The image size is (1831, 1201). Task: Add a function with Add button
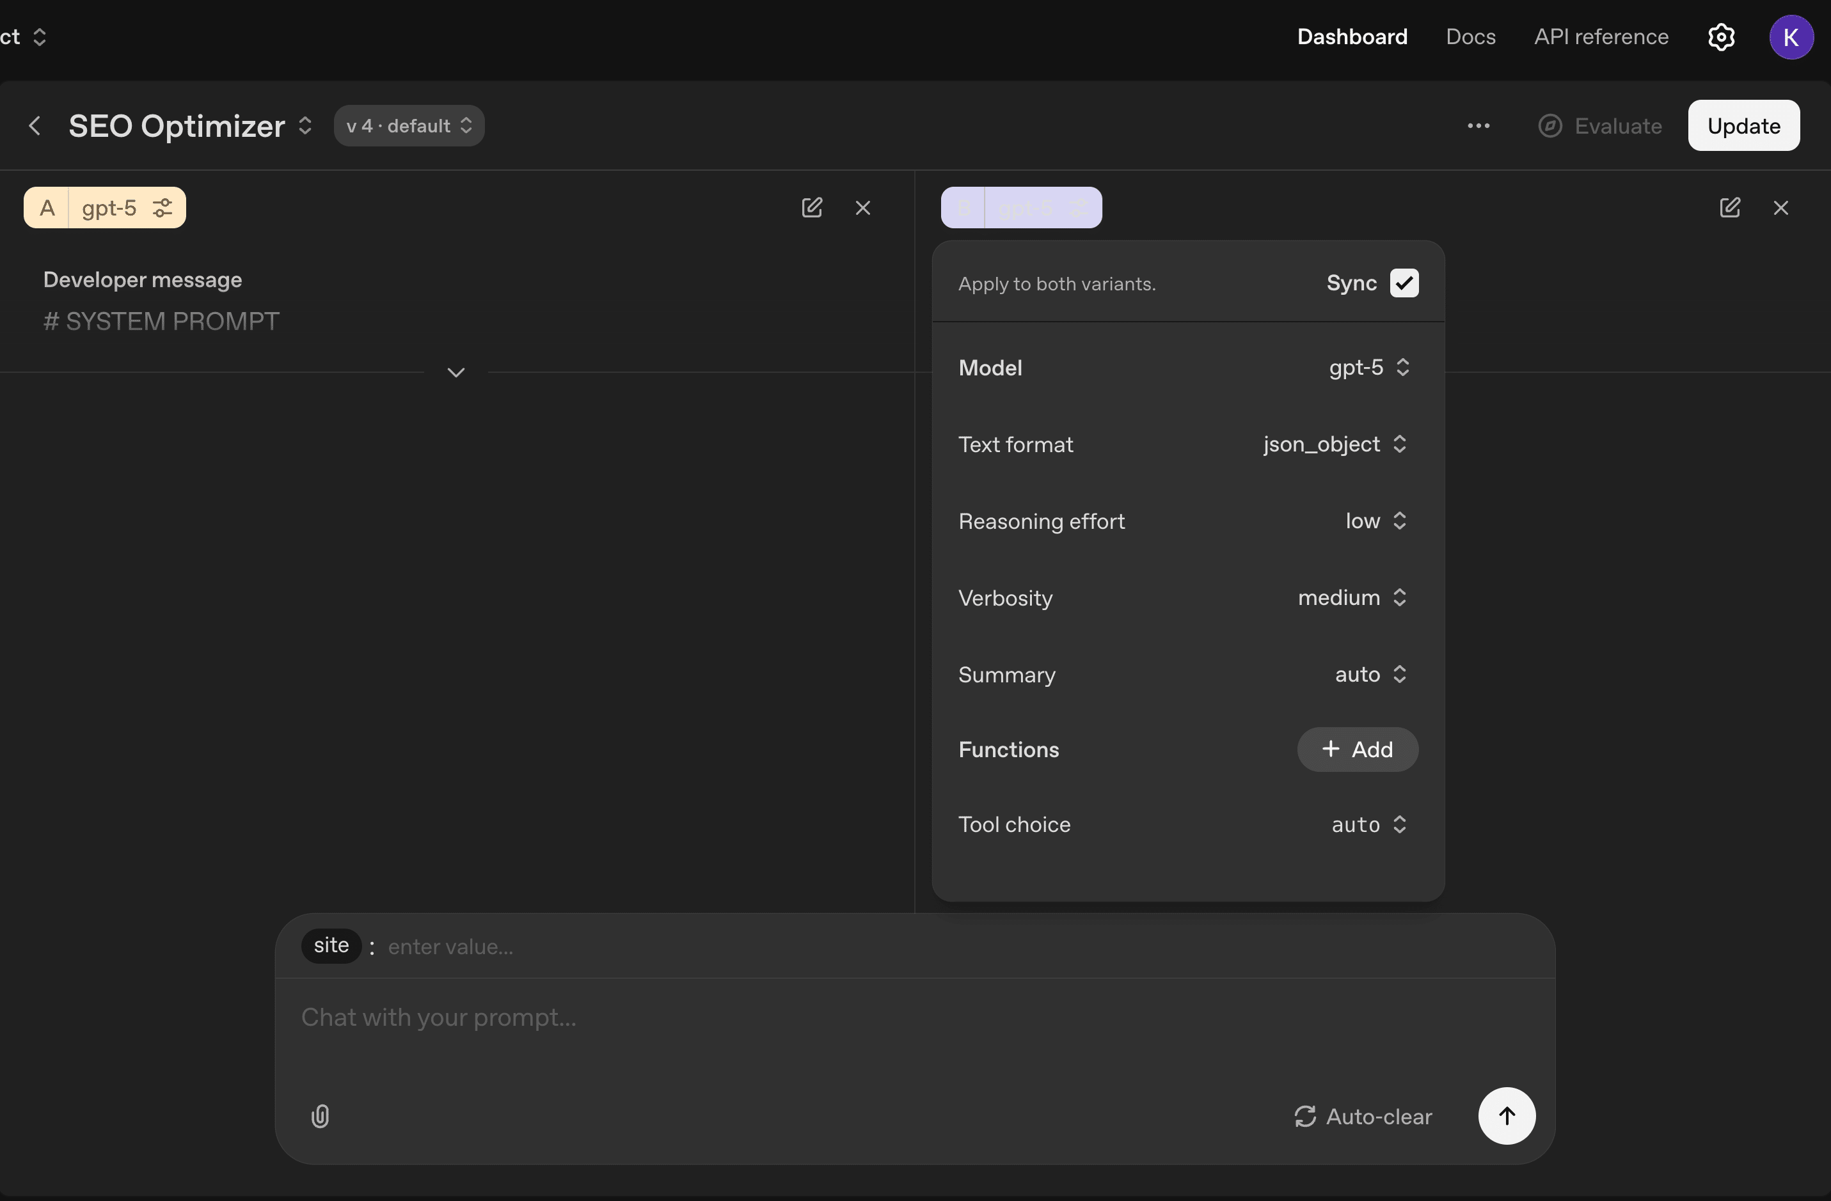(x=1357, y=750)
